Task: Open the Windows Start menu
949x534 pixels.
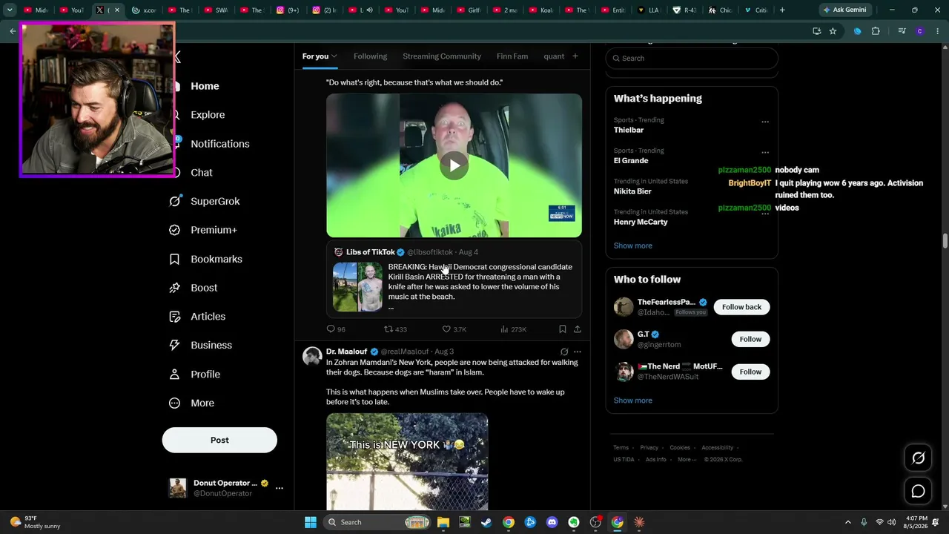Action: click(311, 522)
